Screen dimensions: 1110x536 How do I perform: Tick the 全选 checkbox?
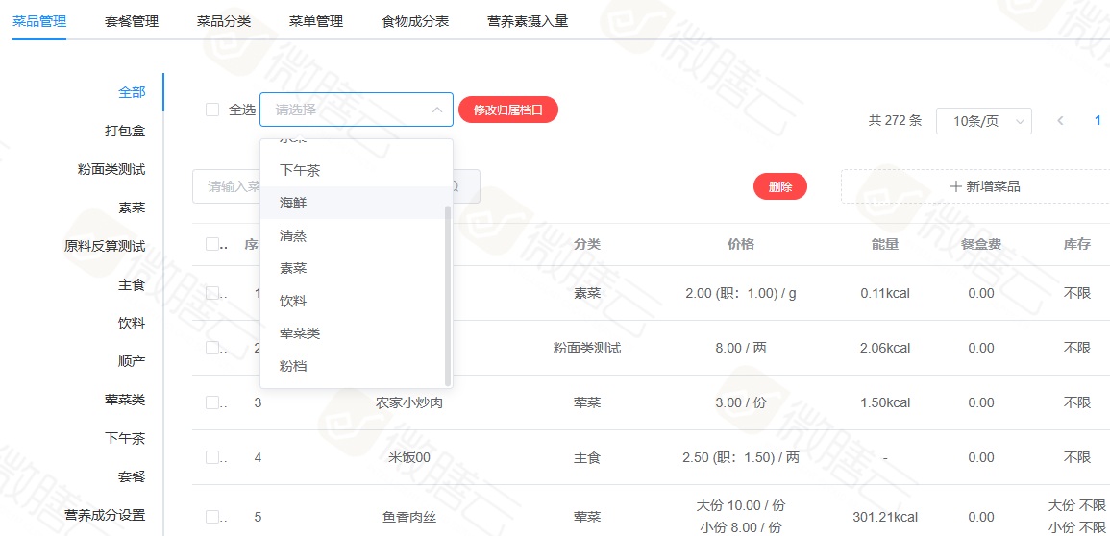click(x=212, y=110)
